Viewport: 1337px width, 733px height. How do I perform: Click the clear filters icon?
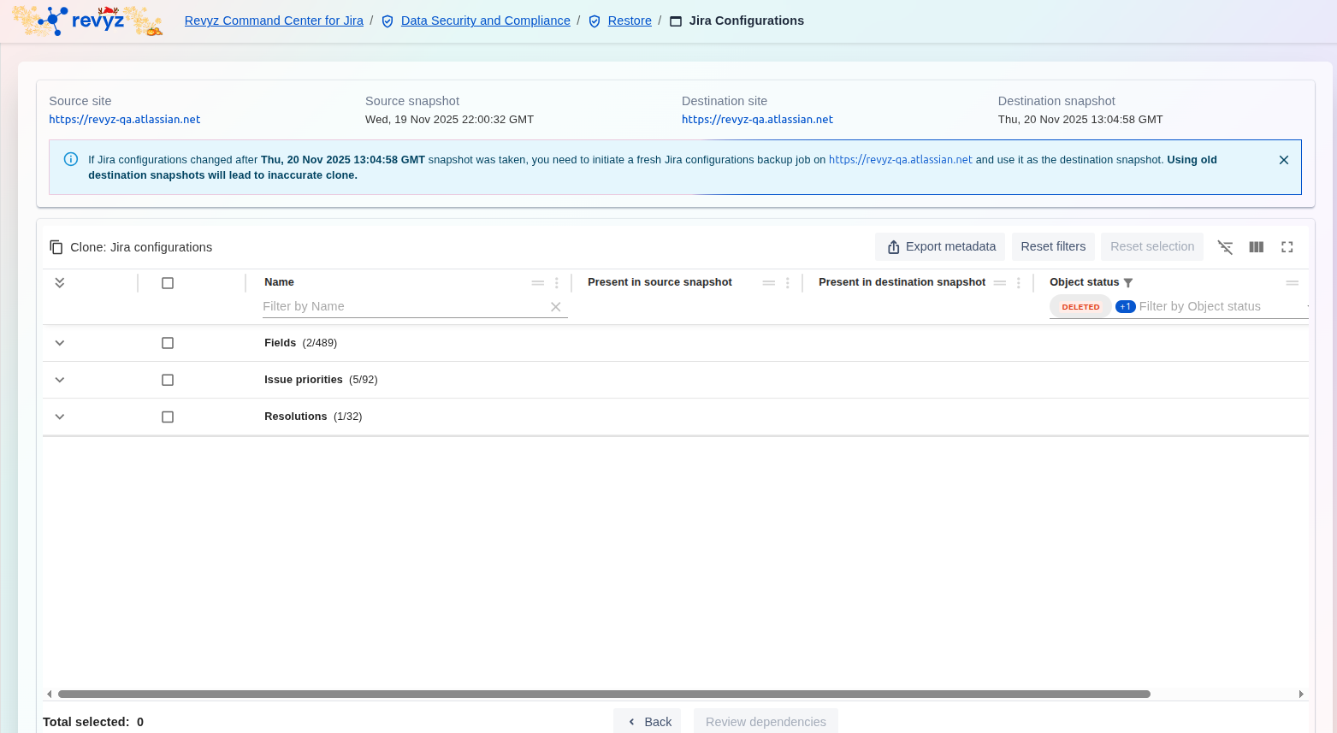1225,247
